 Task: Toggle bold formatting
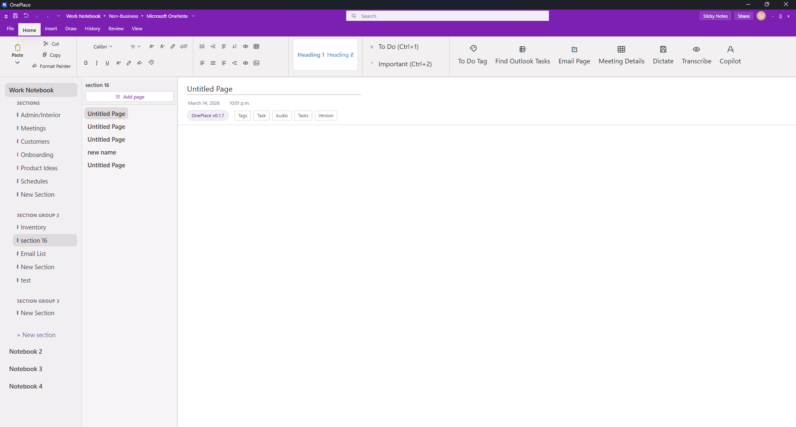pyautogui.click(x=86, y=63)
